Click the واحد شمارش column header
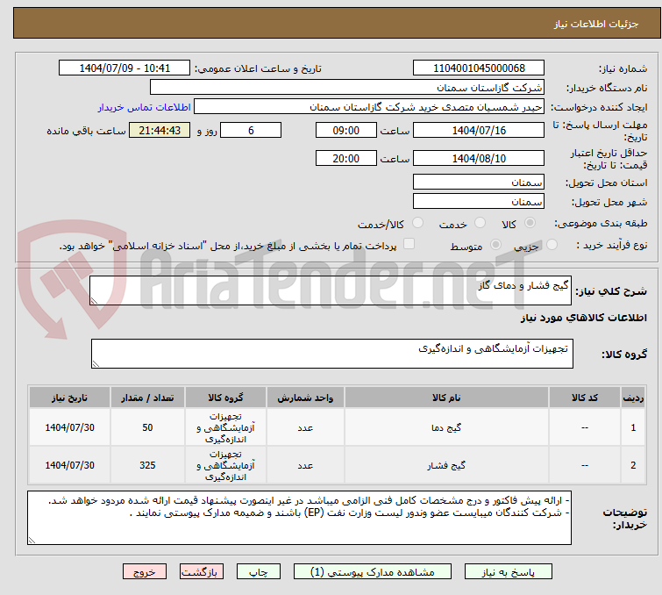The image size is (662, 595). pyautogui.click(x=305, y=398)
